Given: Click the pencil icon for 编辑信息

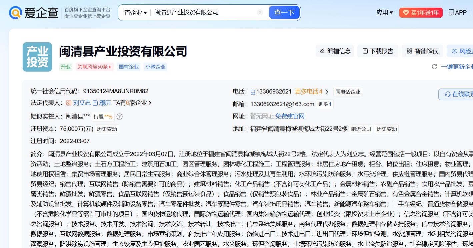Looking at the screenshot, I should 322,51.
